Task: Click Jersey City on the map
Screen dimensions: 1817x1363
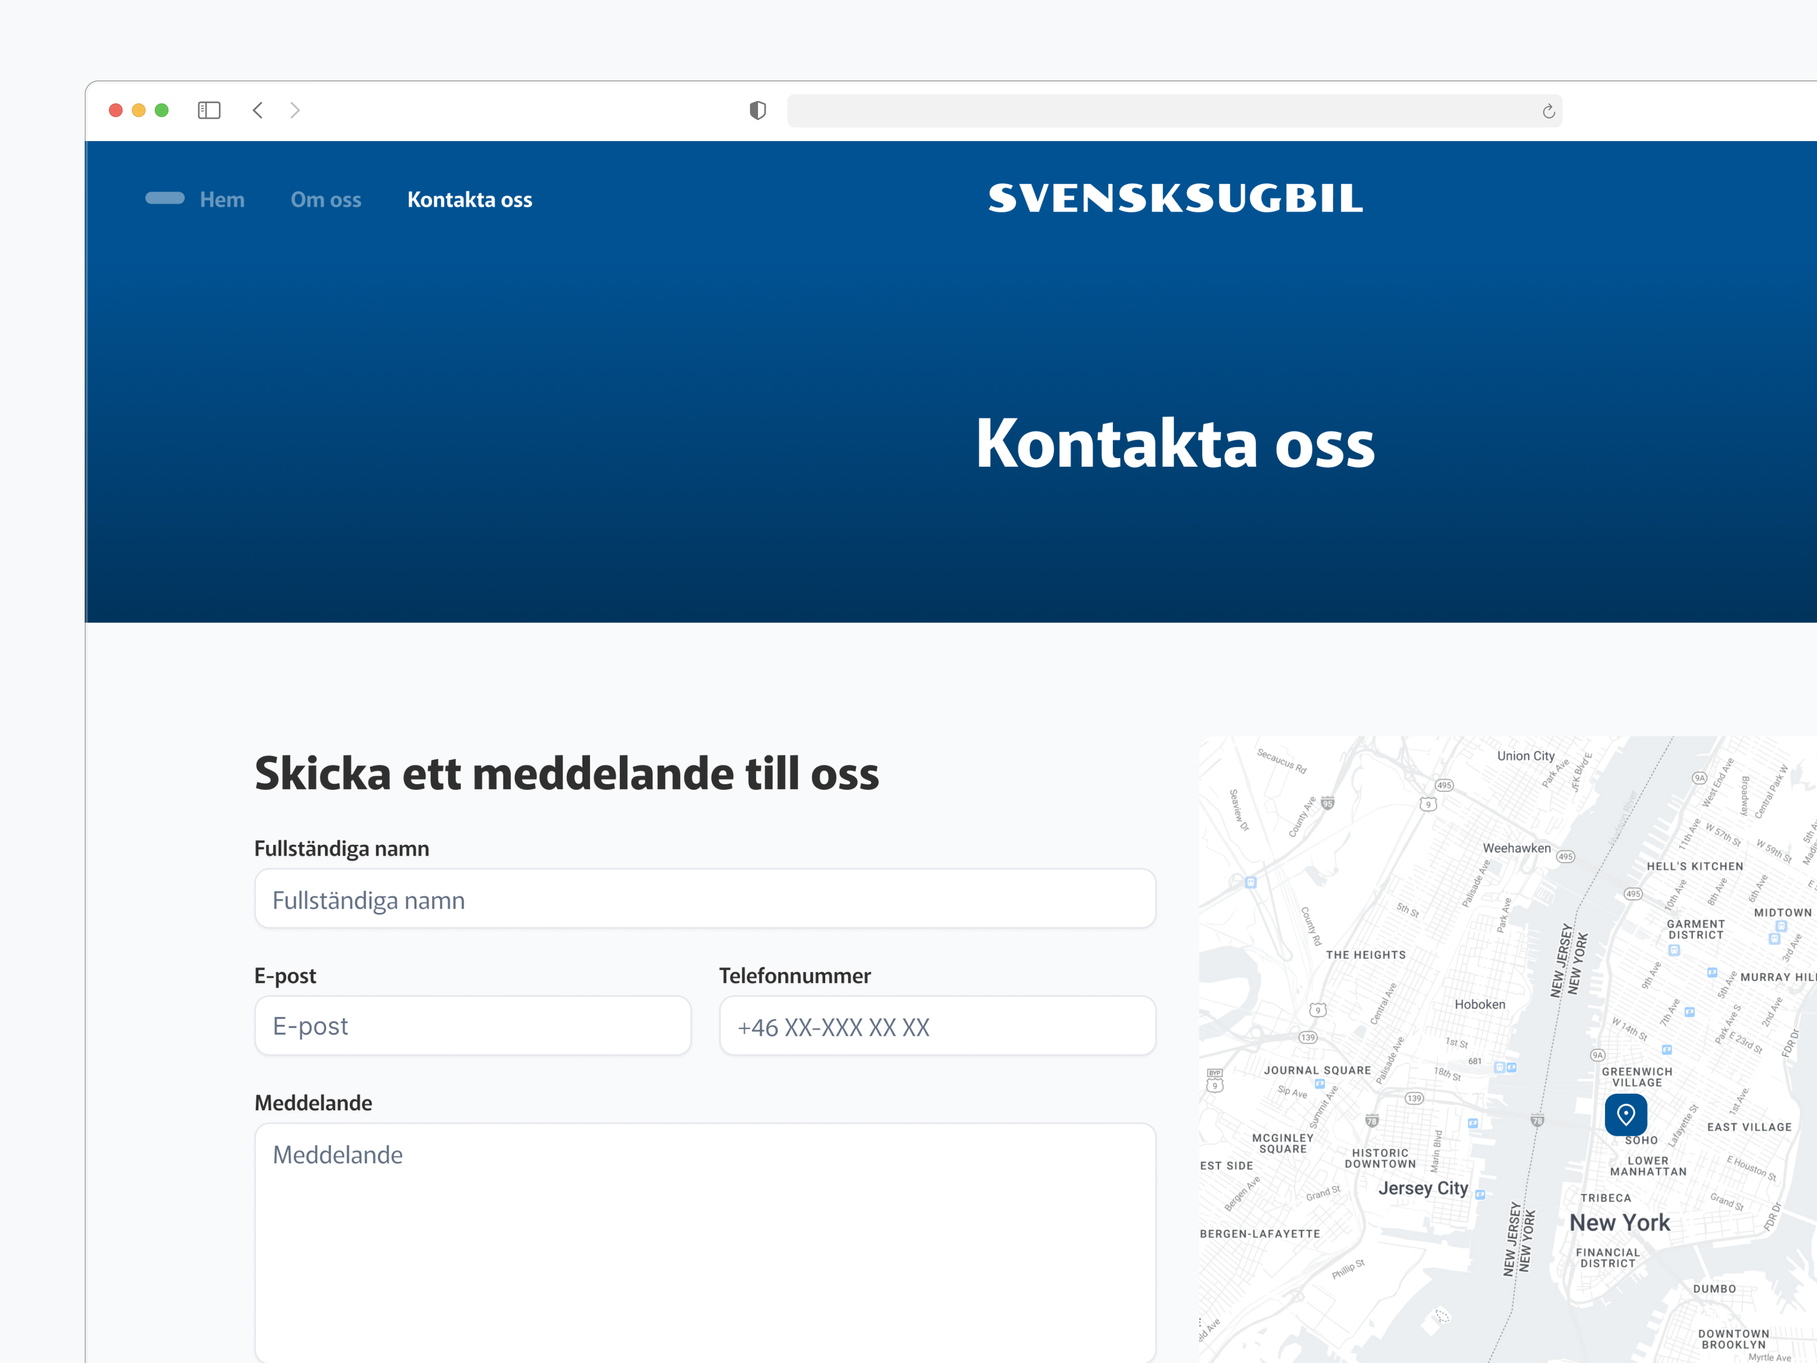Action: [1423, 1188]
